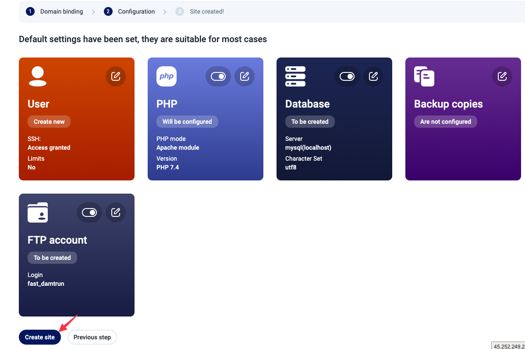Screen dimensions: 525x349
Task: Click the Are not configured backup badge
Action: pyautogui.click(x=446, y=122)
